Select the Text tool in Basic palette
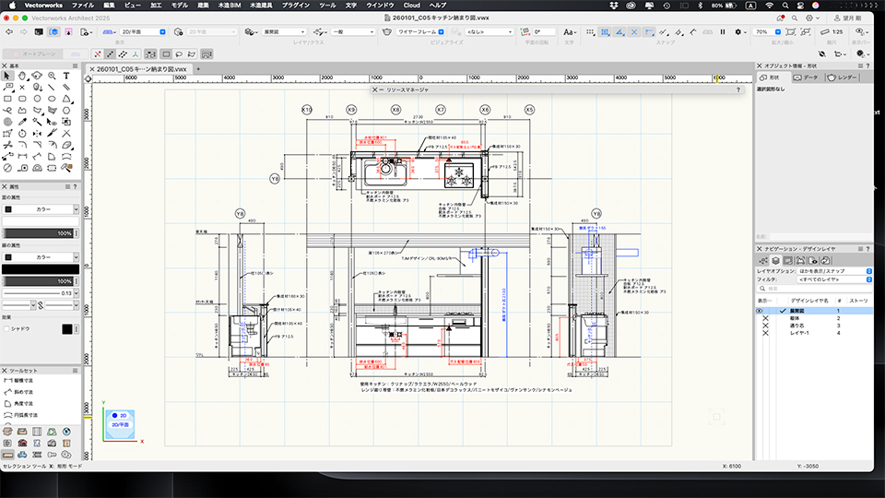 point(66,76)
